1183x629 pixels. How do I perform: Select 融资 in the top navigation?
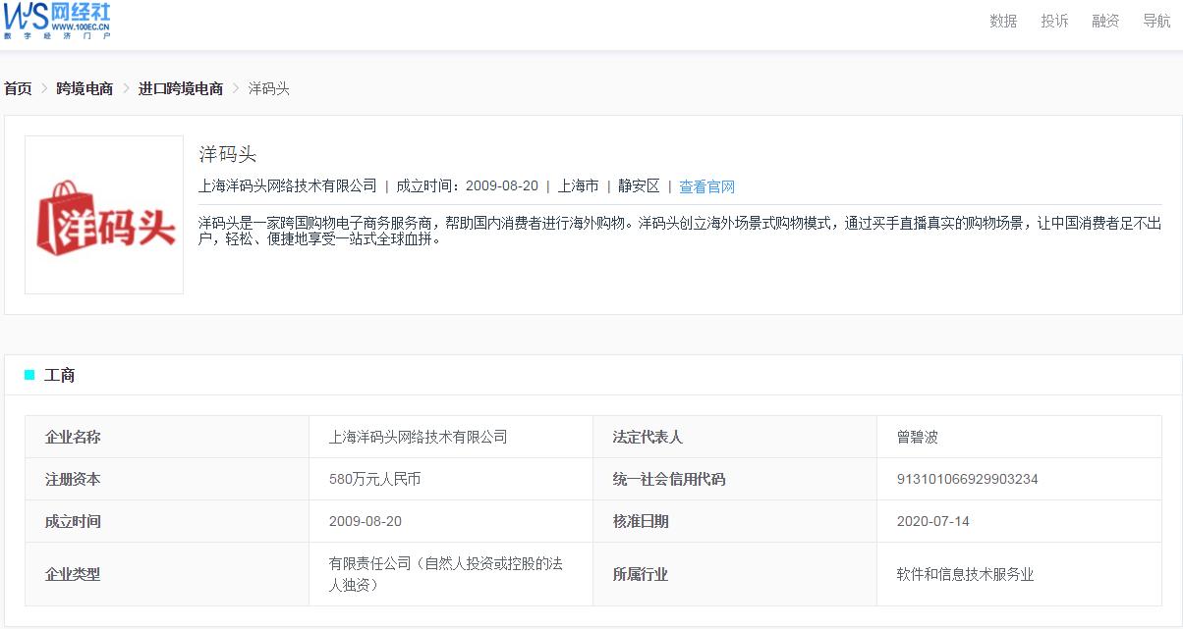tap(1103, 20)
